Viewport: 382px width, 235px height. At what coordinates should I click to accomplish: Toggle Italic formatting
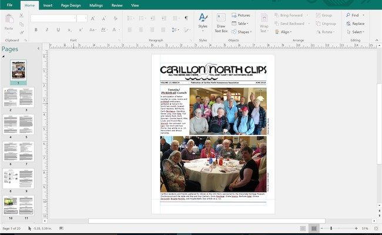pos(47,30)
